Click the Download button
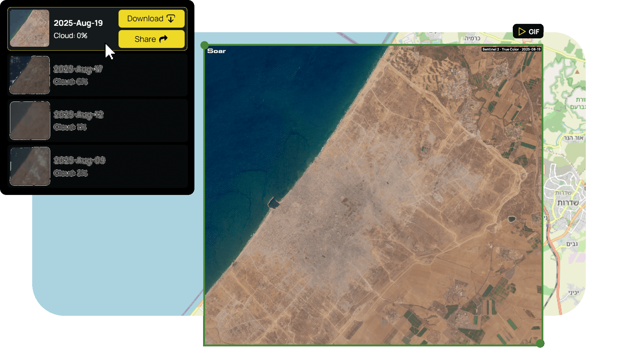This screenshot has width=618, height=348. [151, 19]
